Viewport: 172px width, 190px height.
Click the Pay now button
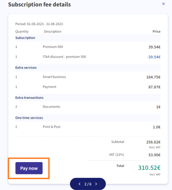(29, 168)
